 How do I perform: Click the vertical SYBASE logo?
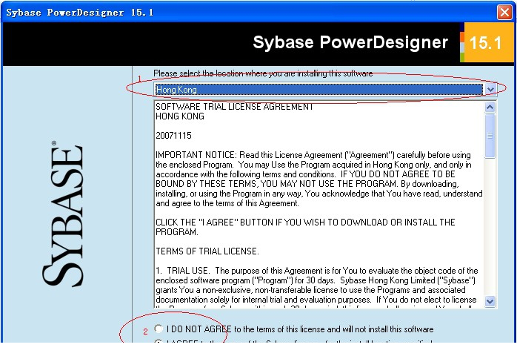tap(63, 214)
